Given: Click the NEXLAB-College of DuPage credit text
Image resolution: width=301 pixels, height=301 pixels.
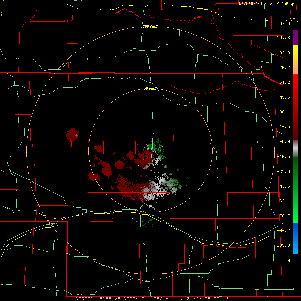Looking at the screenshot, I should coord(267,4).
